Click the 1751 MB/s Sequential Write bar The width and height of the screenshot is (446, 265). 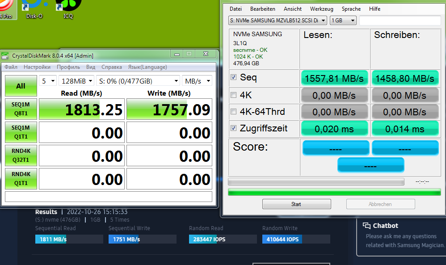[142, 239]
